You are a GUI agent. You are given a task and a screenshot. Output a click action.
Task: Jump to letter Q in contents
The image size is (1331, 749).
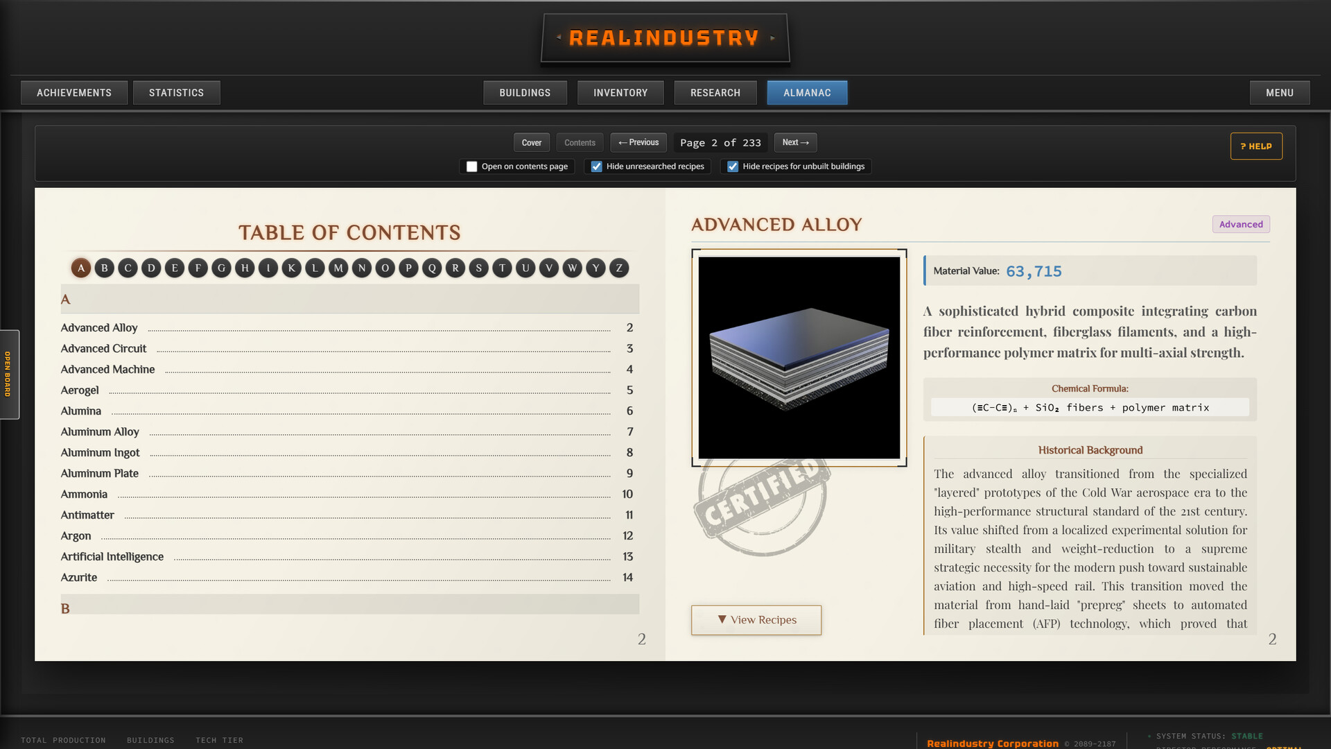(432, 268)
